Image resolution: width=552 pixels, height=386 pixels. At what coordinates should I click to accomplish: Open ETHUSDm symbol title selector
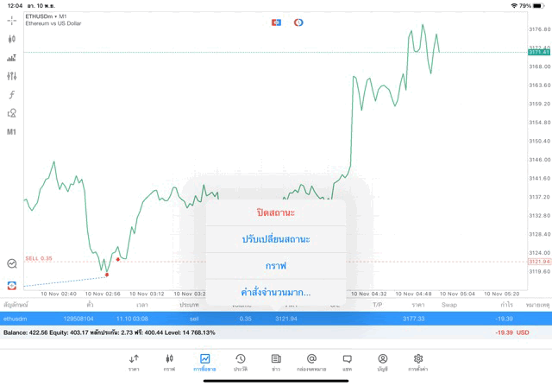point(47,16)
